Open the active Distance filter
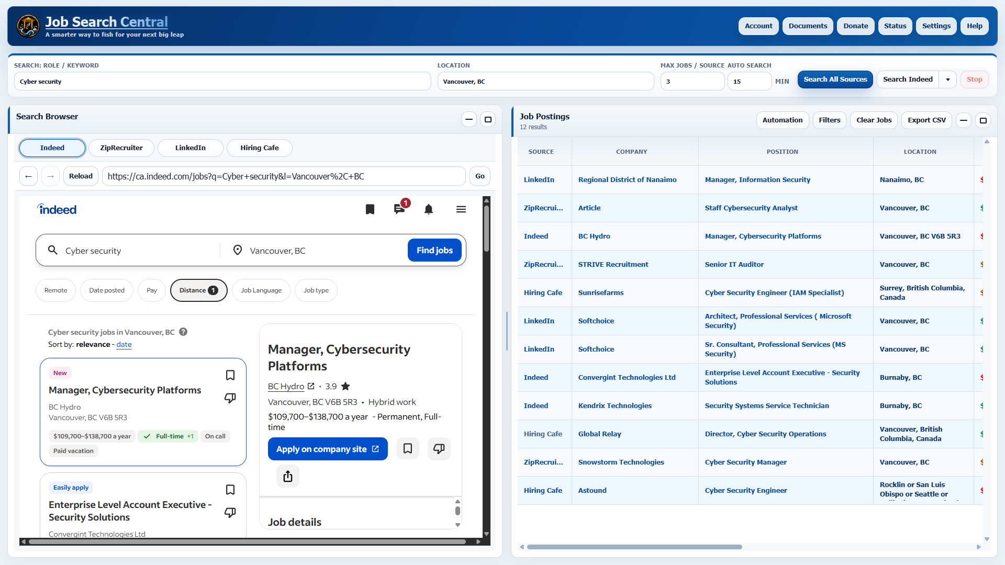1005x565 pixels. point(199,290)
